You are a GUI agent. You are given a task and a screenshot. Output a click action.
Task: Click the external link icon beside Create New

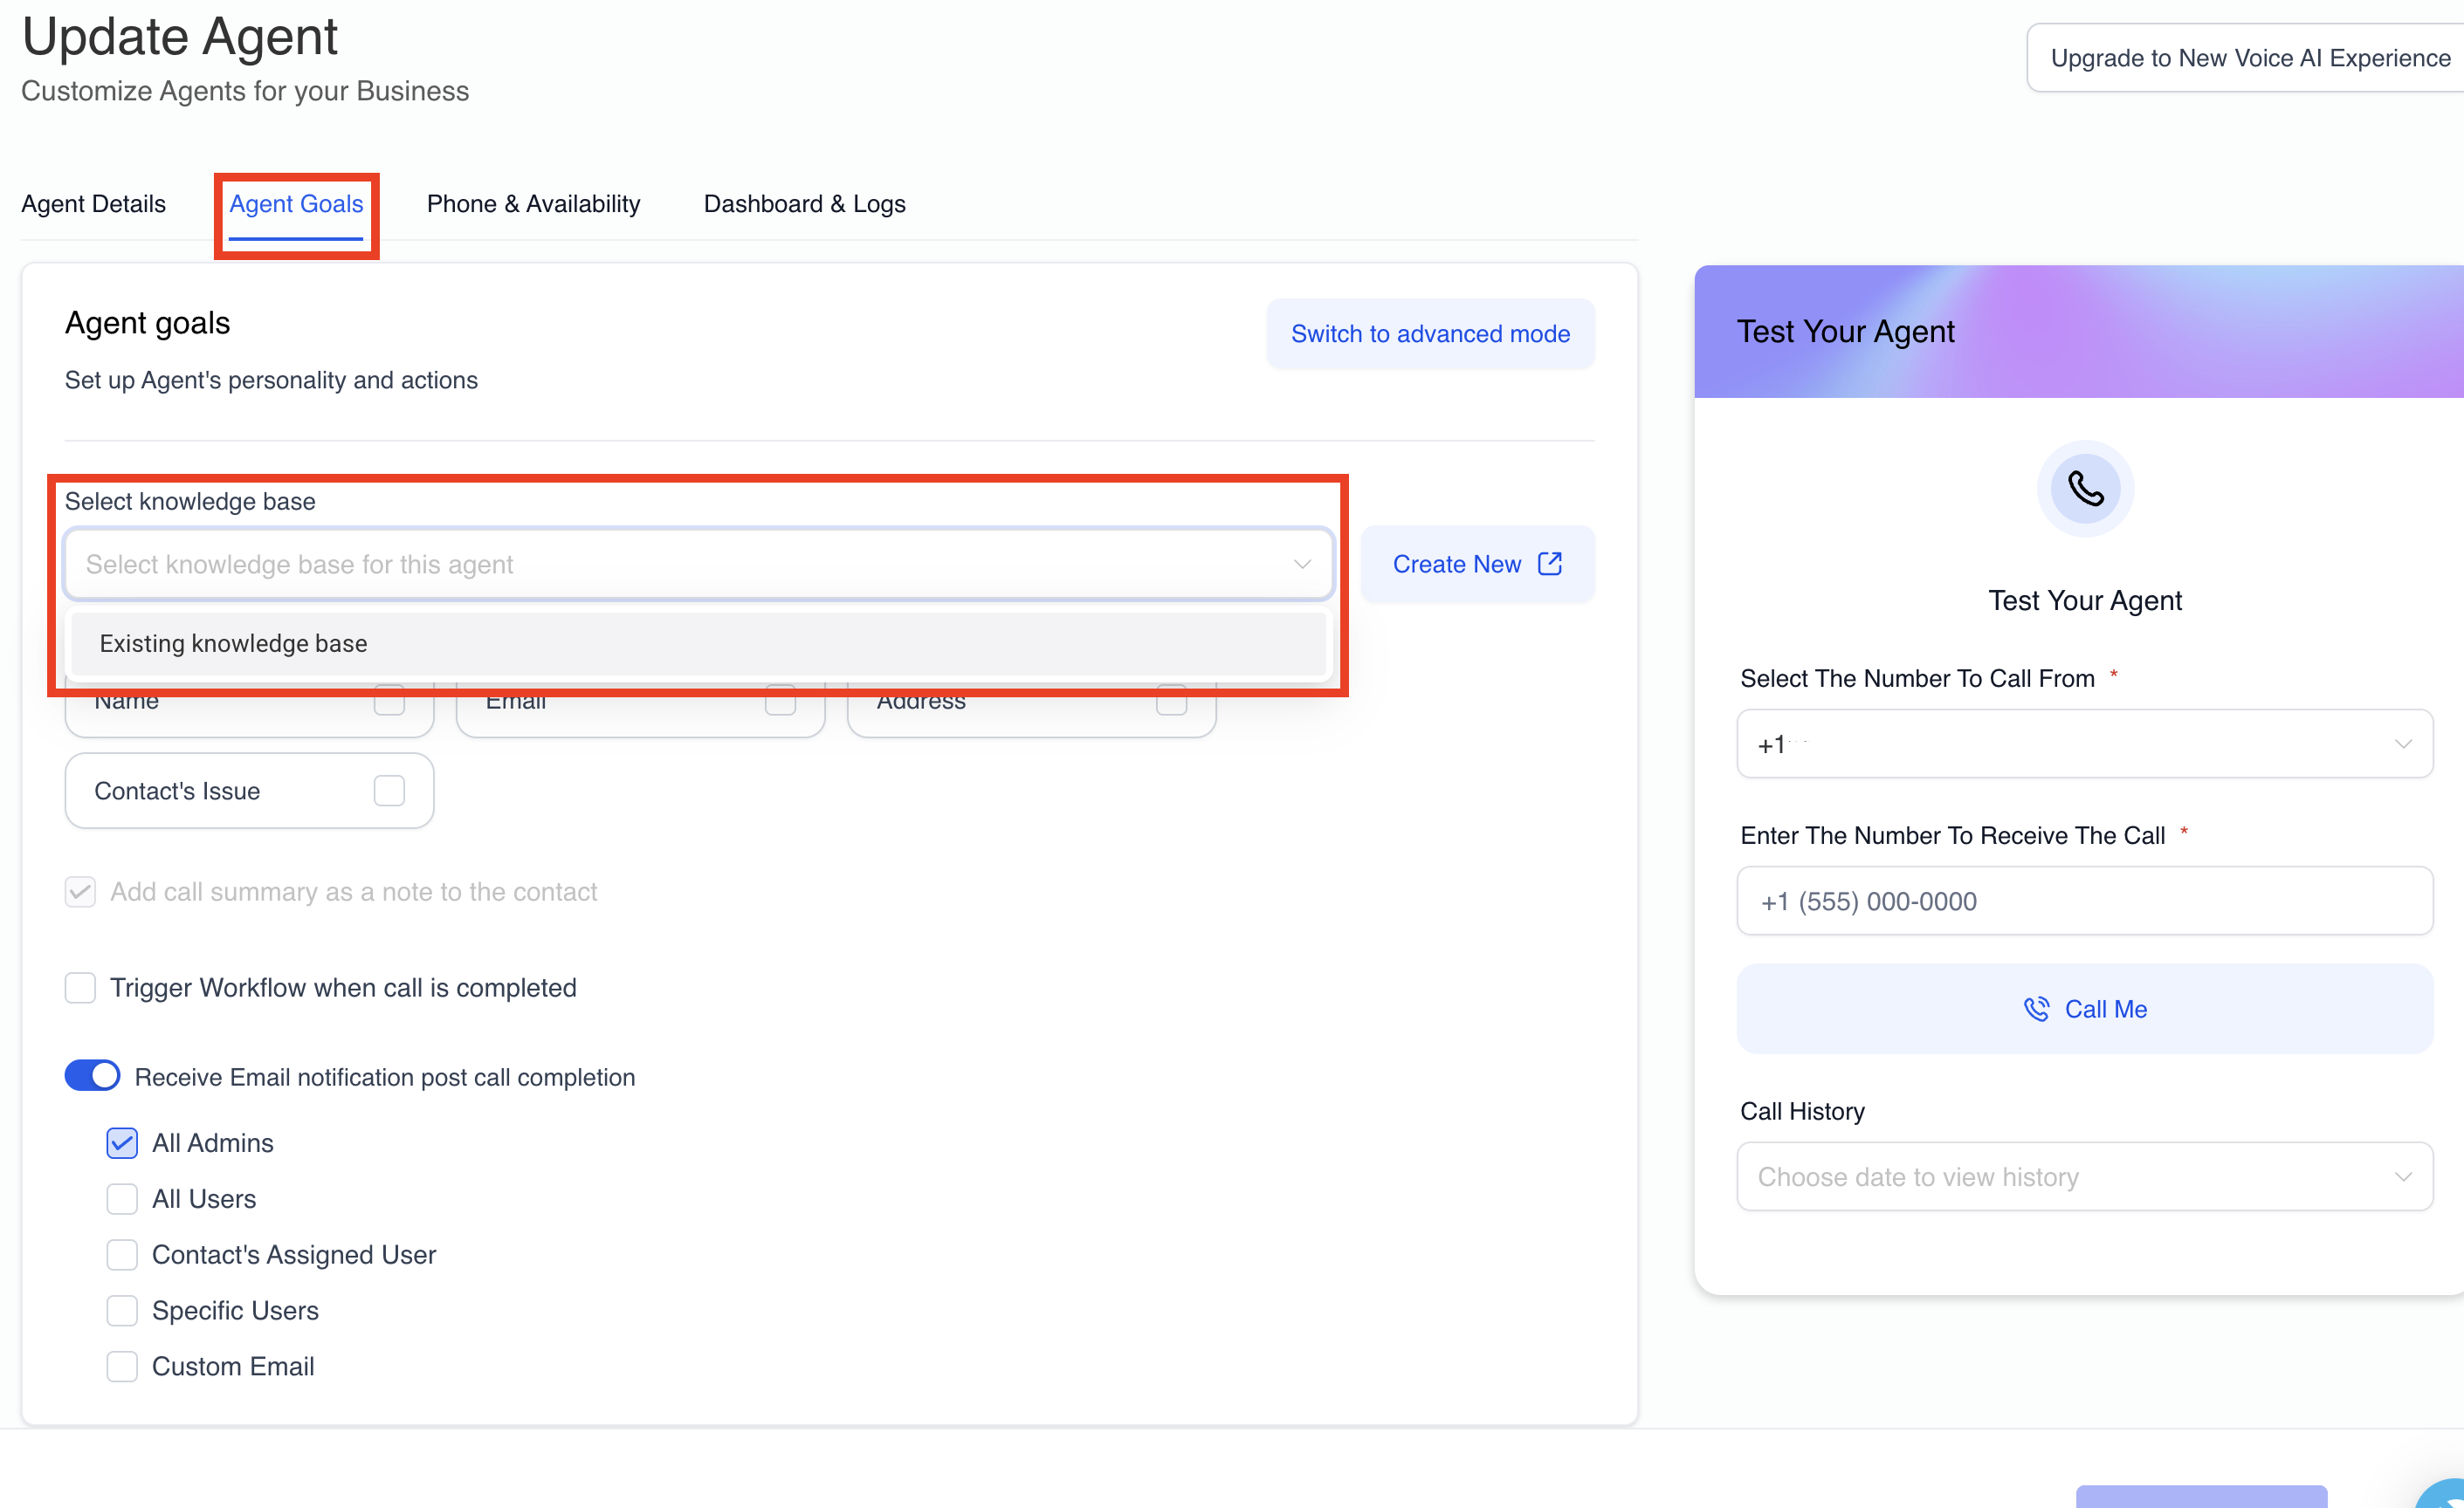pos(1549,564)
